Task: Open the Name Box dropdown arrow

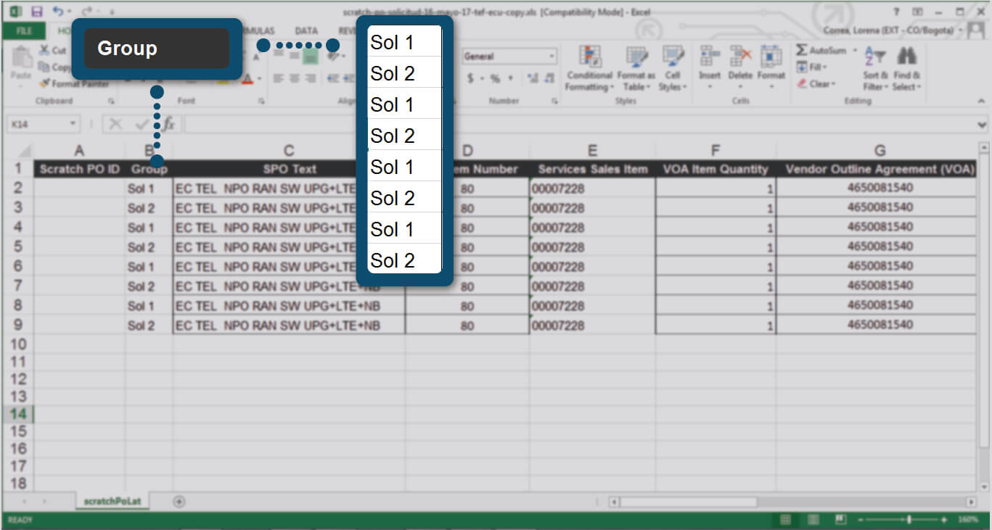Action: pos(73,124)
